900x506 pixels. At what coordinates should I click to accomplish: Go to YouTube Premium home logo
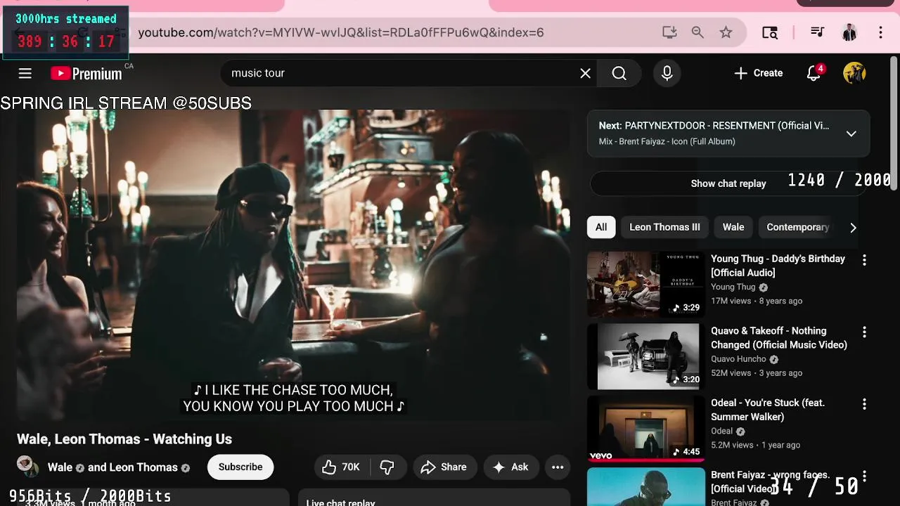pyautogui.click(x=86, y=74)
